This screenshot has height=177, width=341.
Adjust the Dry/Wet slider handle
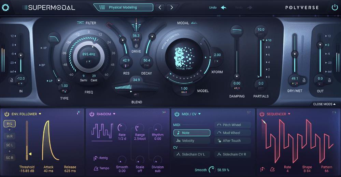click(295, 54)
